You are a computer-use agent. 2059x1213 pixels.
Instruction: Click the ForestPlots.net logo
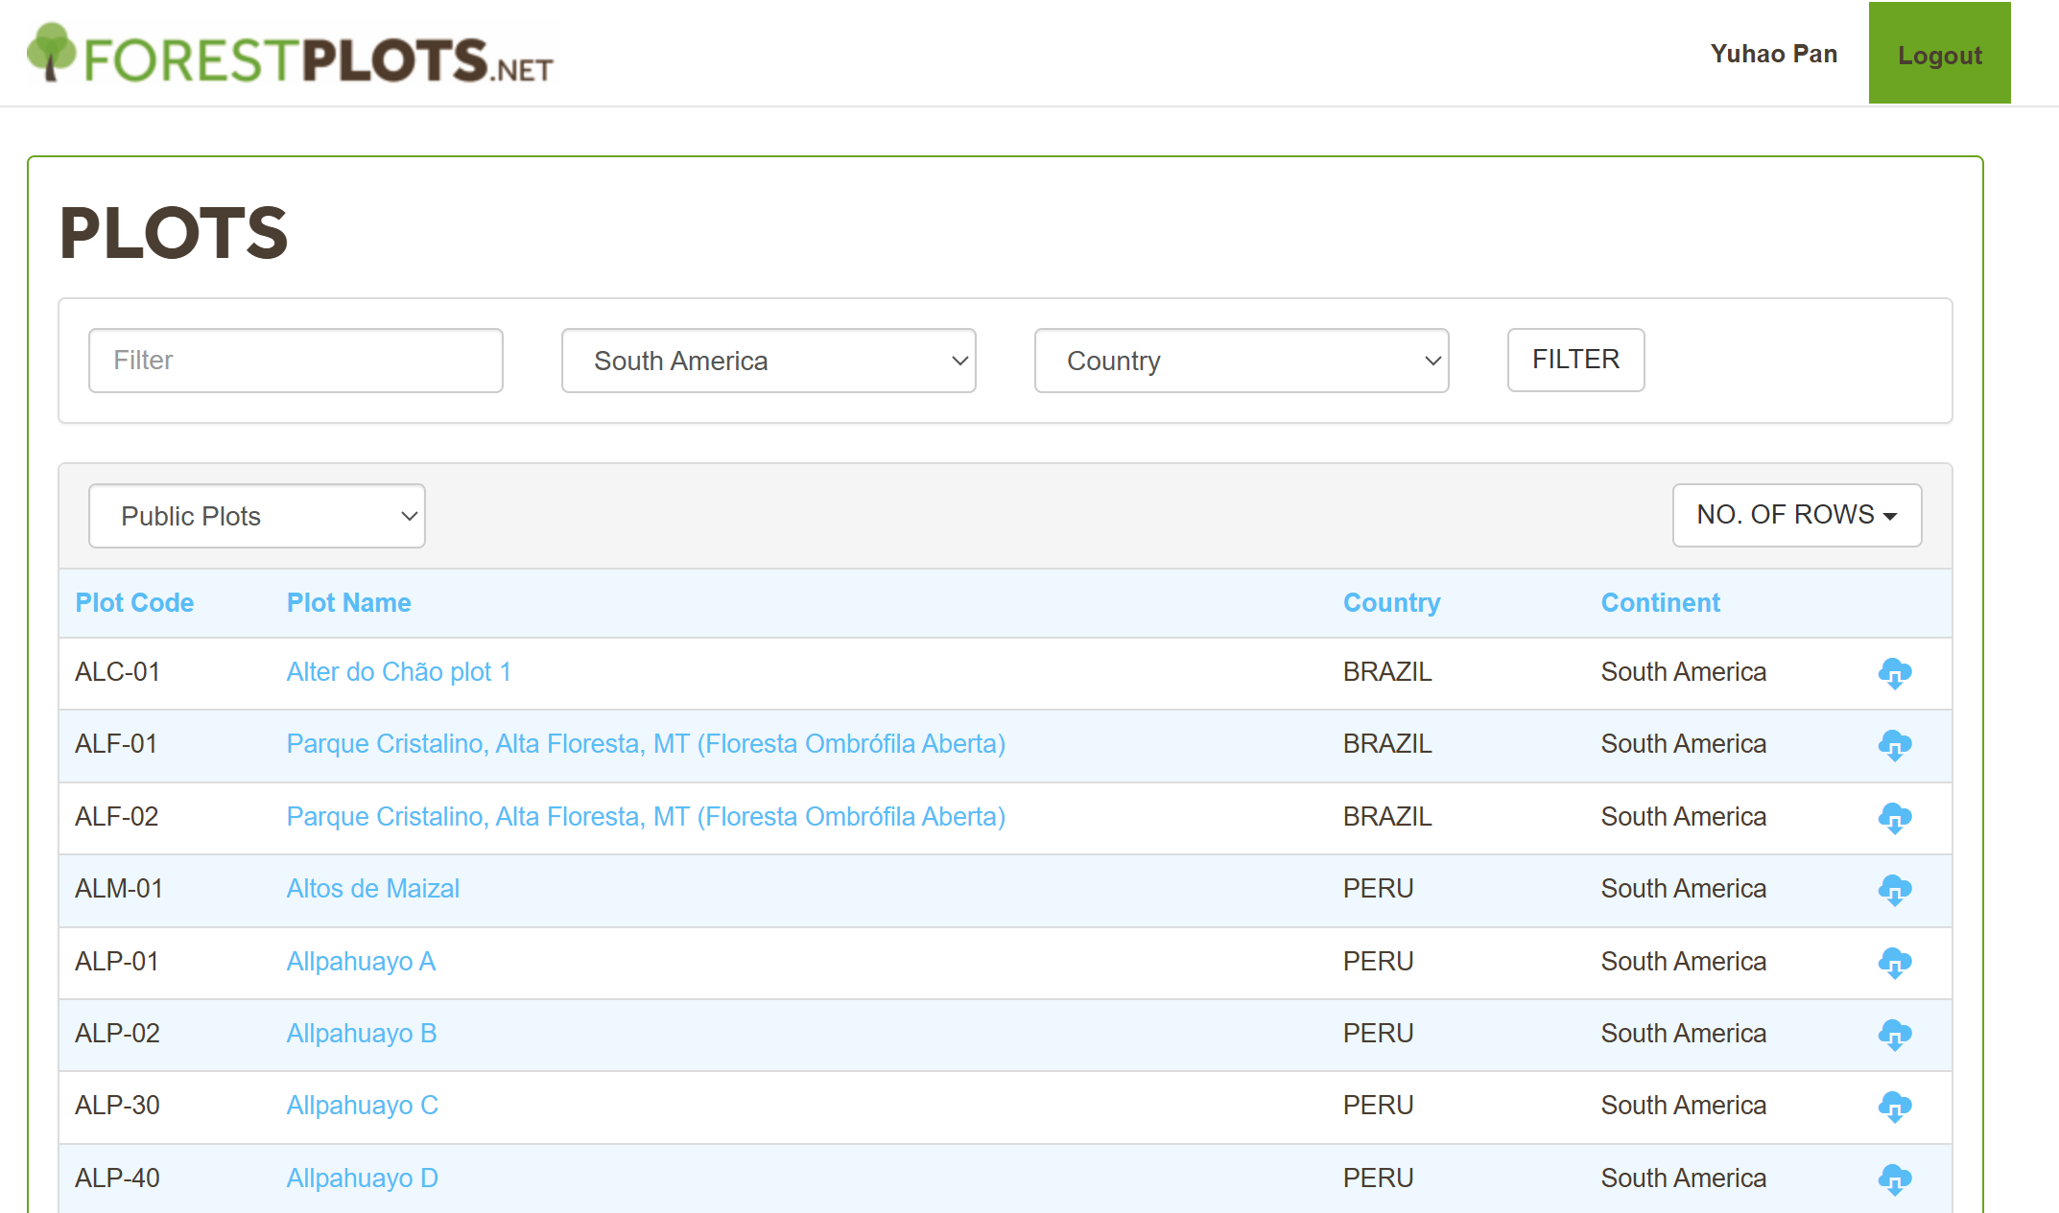point(290,55)
